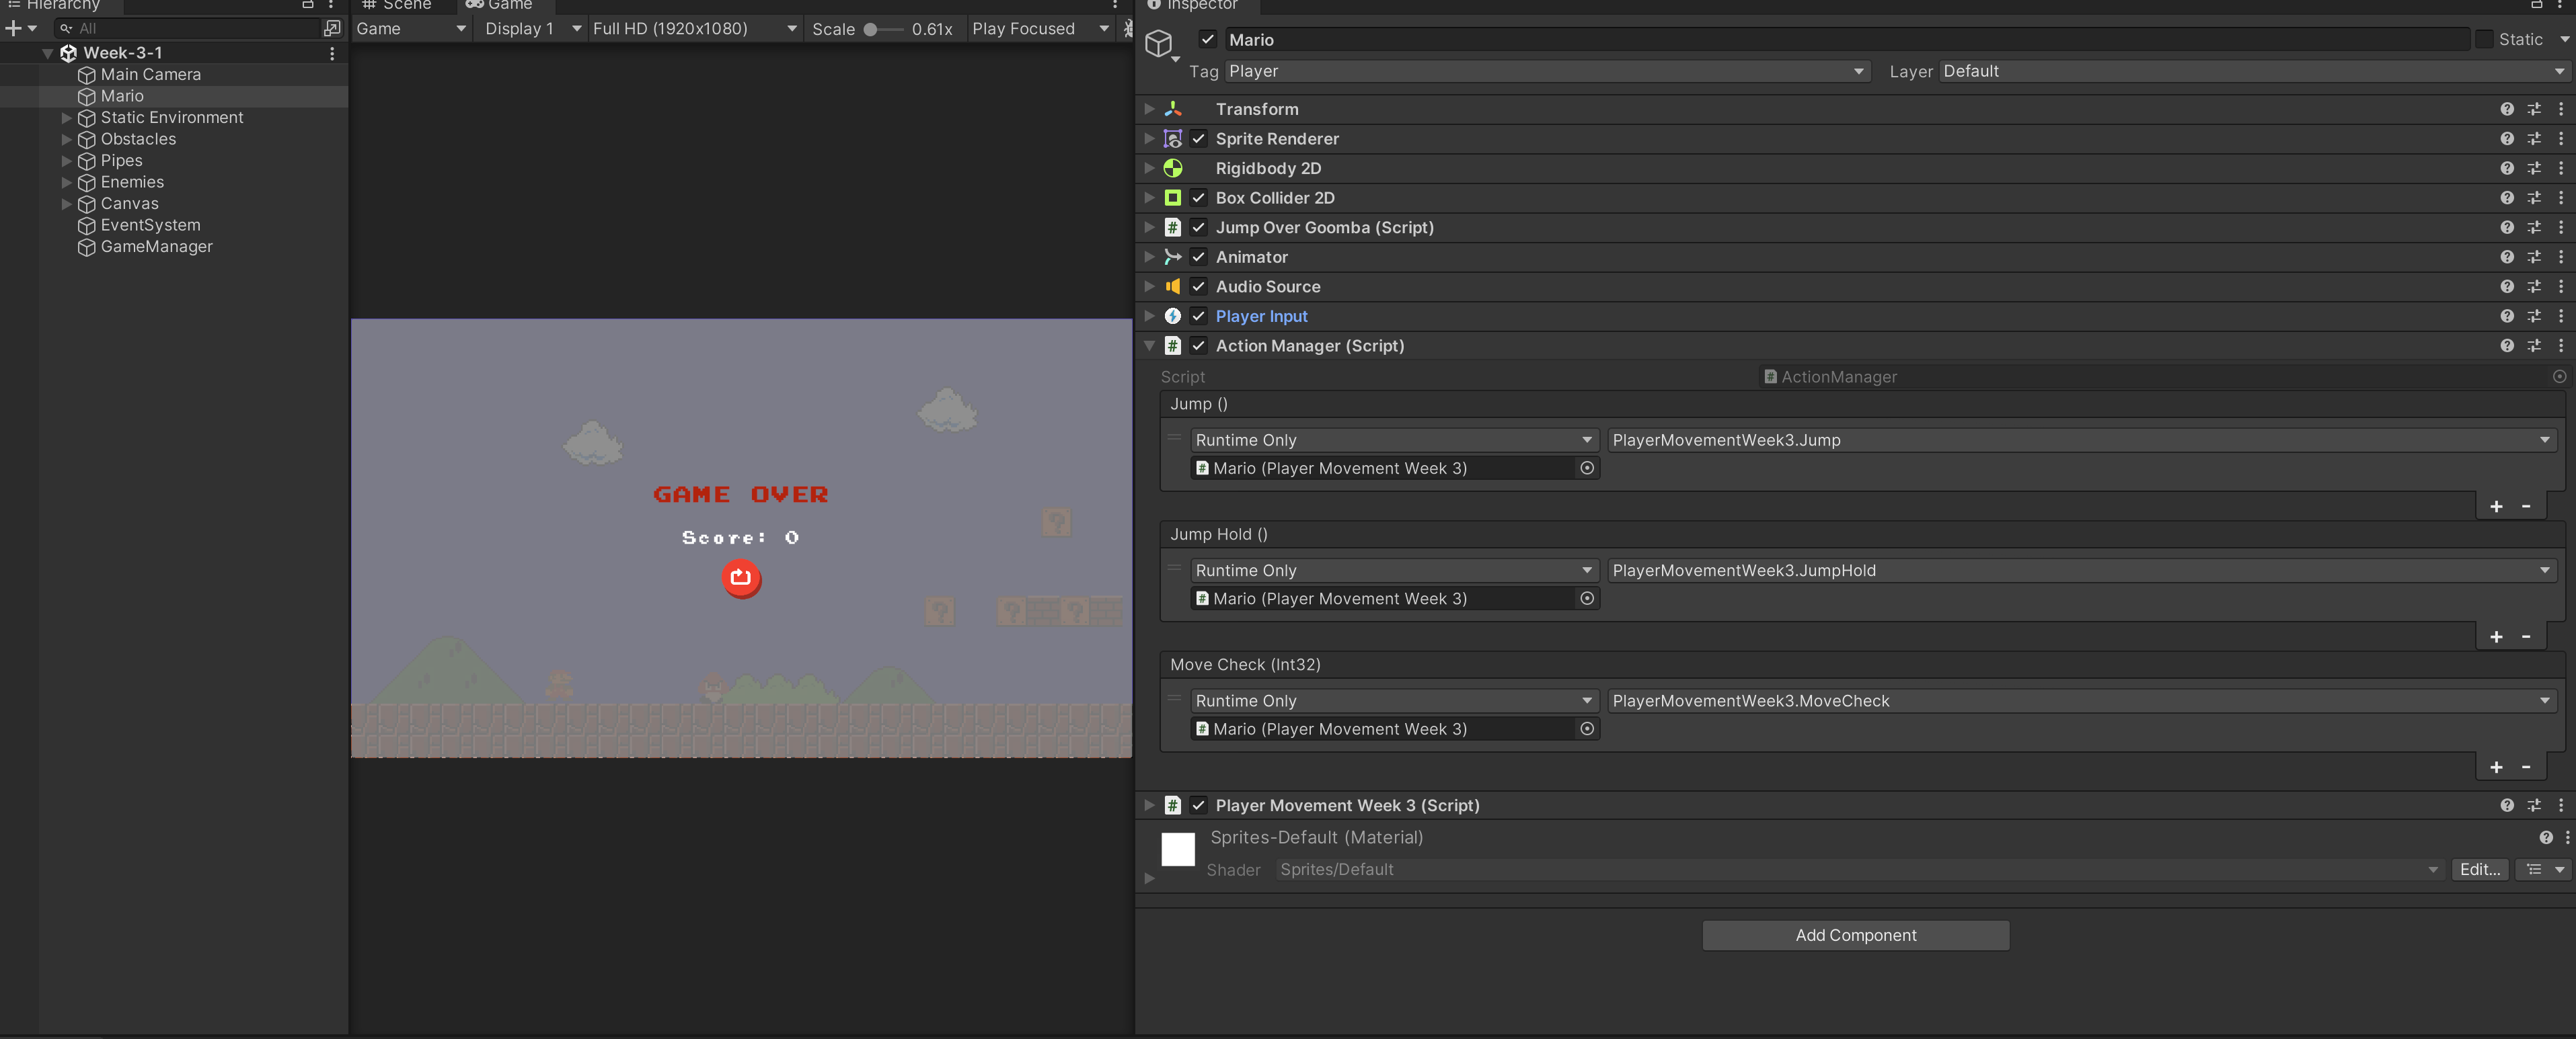2576x1039 pixels.
Task: Open Player Input preset settings icon
Action: [x=2534, y=316]
